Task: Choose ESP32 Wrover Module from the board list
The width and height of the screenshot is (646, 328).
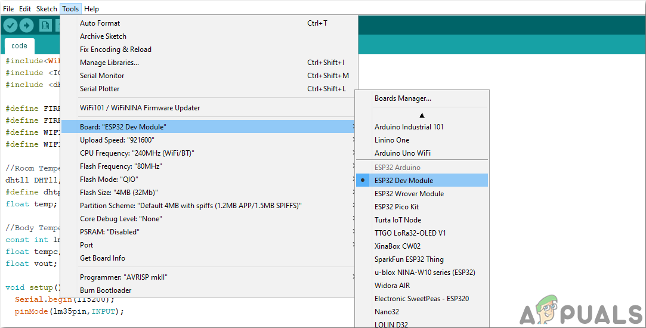Action: (409, 193)
